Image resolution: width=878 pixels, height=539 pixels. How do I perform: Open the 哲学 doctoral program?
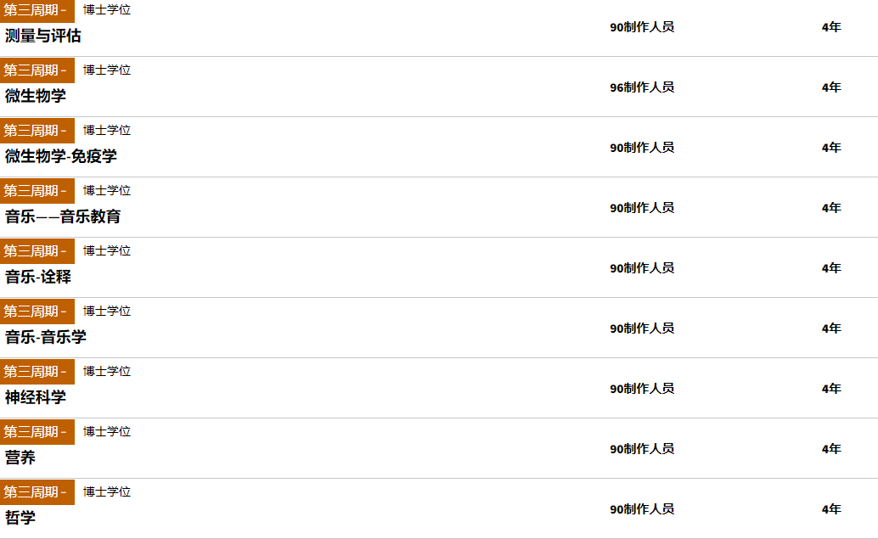coord(20,518)
